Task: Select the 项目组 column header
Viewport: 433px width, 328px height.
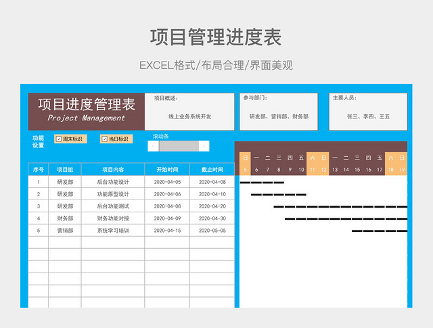Action: [x=65, y=170]
